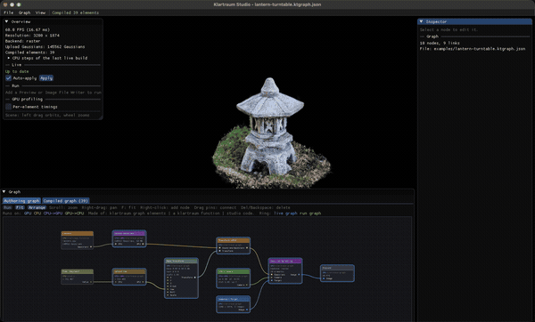Select the Display node
The width and height of the screenshot is (535, 322).
[337, 273]
